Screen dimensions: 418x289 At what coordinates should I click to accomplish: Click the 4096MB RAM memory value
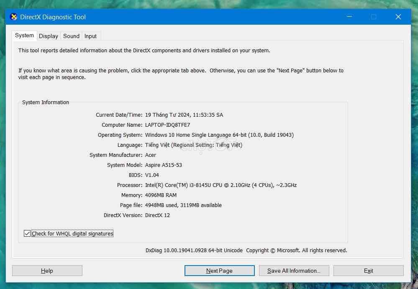click(x=161, y=195)
